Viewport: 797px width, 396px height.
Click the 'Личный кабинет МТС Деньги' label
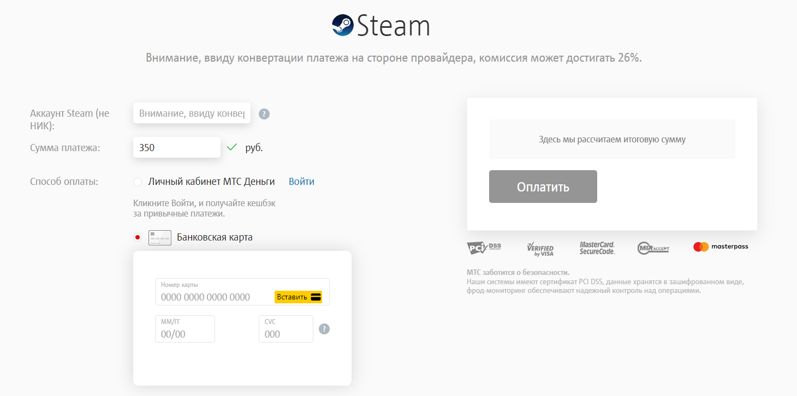click(211, 182)
